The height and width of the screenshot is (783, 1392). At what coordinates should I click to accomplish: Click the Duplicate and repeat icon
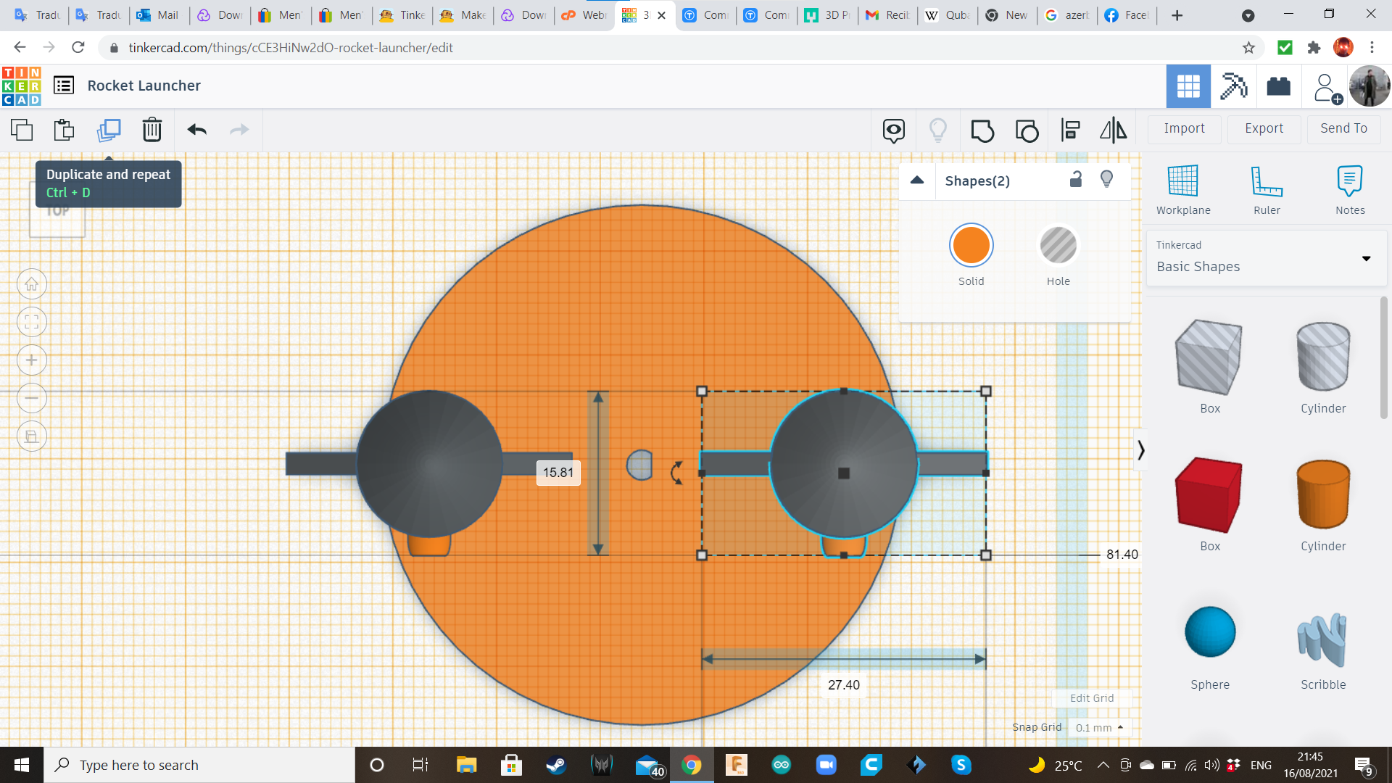[109, 130]
